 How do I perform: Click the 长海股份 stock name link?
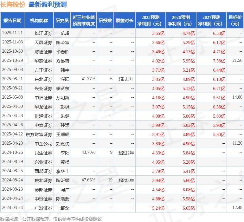click(x=13, y=5)
